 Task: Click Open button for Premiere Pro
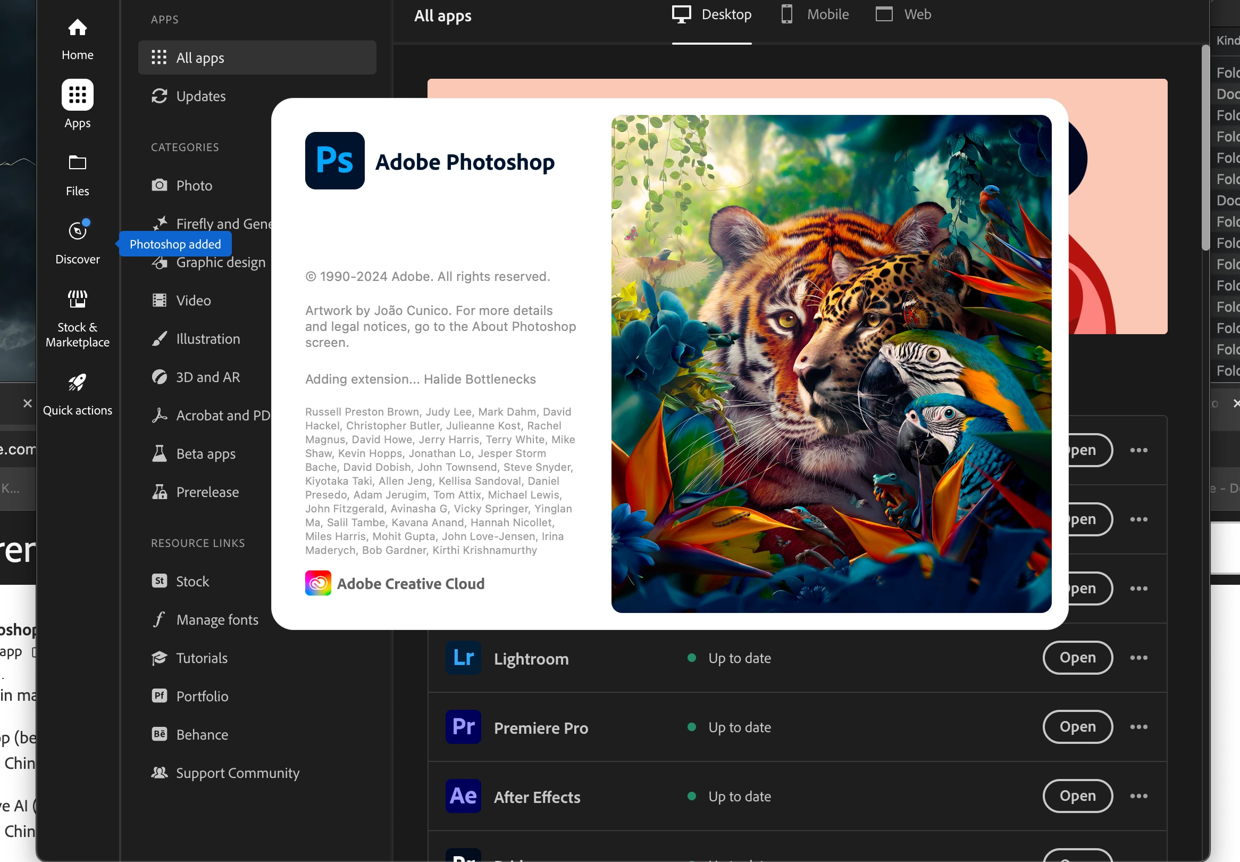pyautogui.click(x=1077, y=727)
